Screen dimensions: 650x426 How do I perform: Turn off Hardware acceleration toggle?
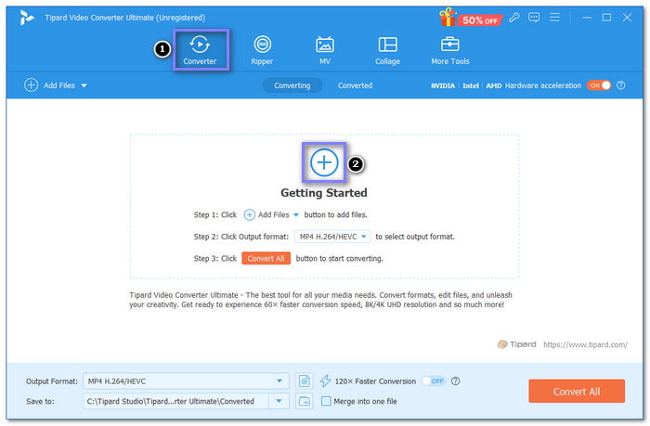pos(599,85)
